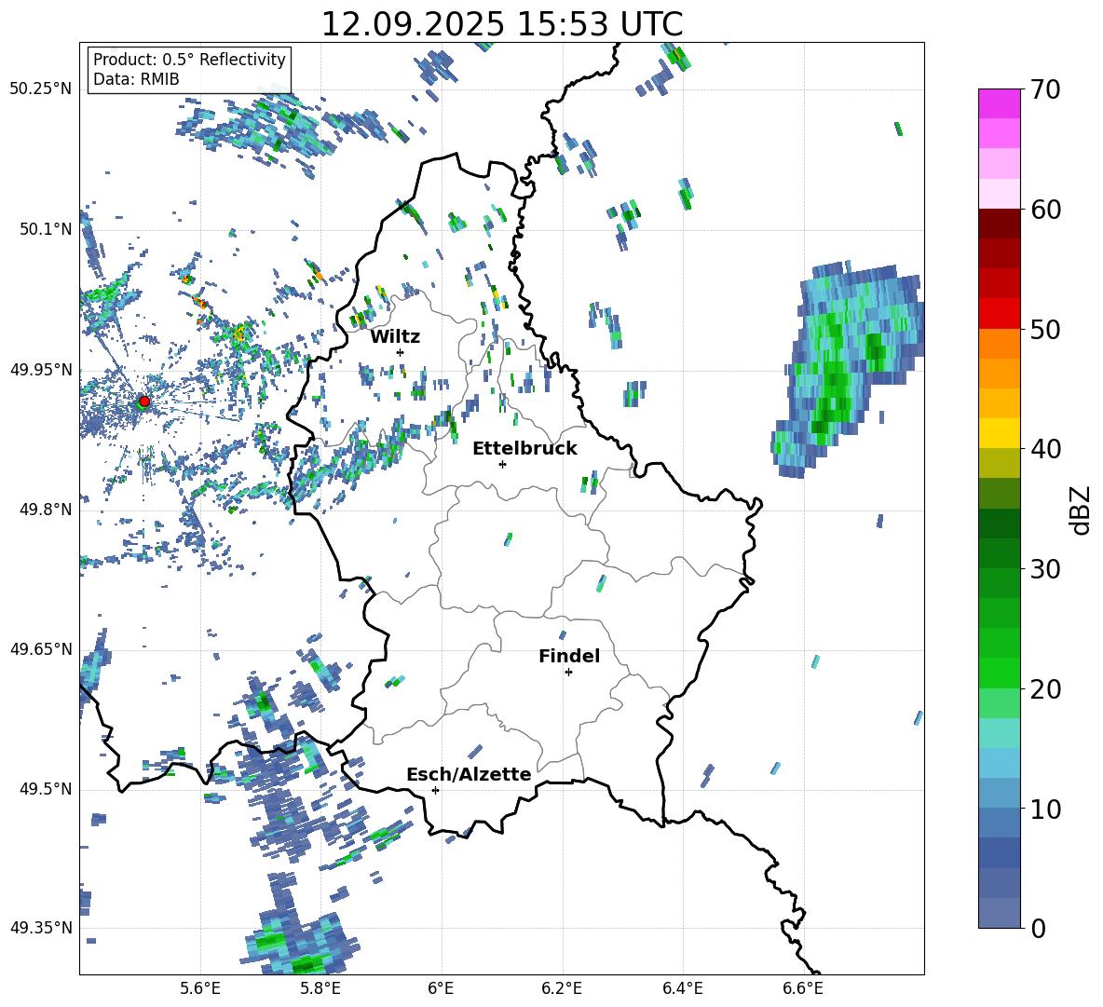1103x1007 pixels.
Task: Click the 70 label on the colorbar
Action: (x=1045, y=89)
